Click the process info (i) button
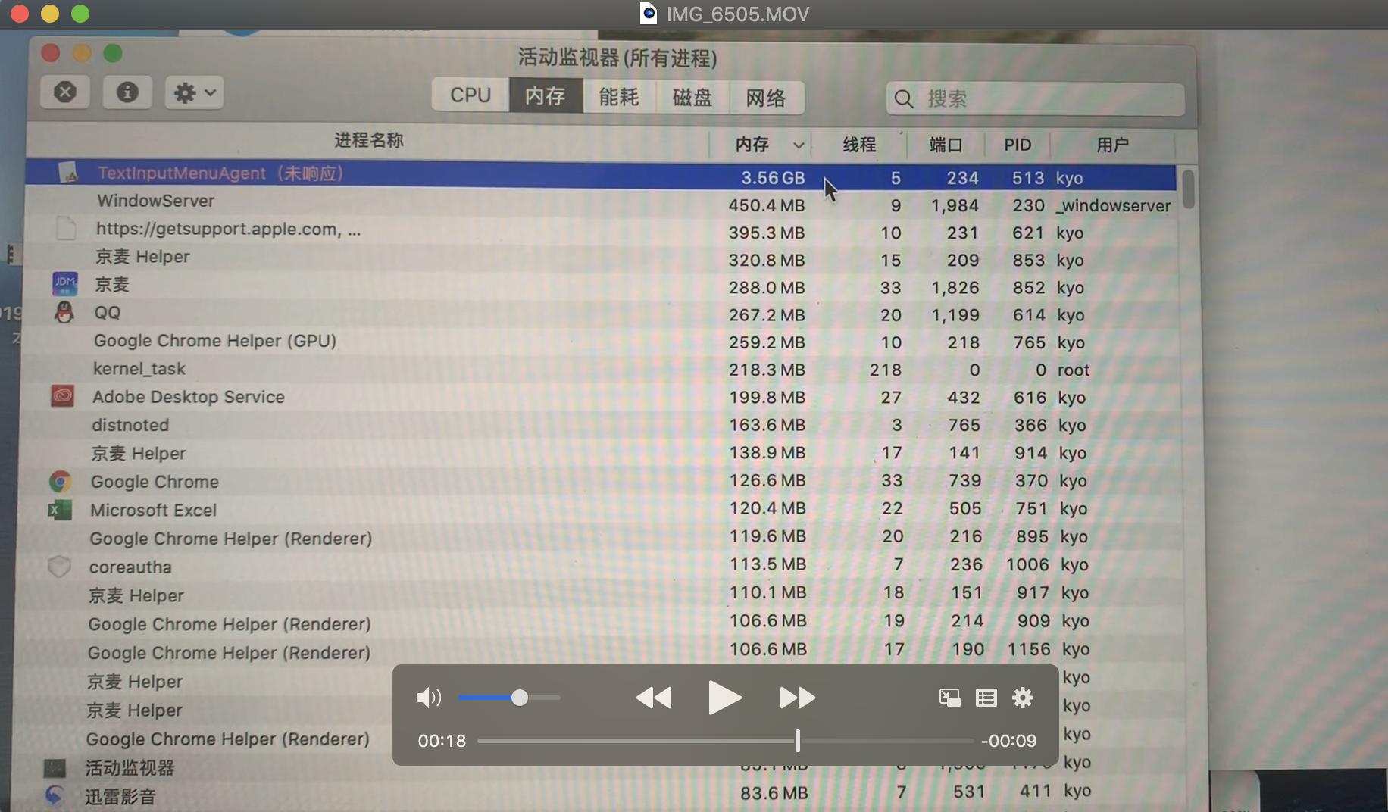 pyautogui.click(x=127, y=92)
